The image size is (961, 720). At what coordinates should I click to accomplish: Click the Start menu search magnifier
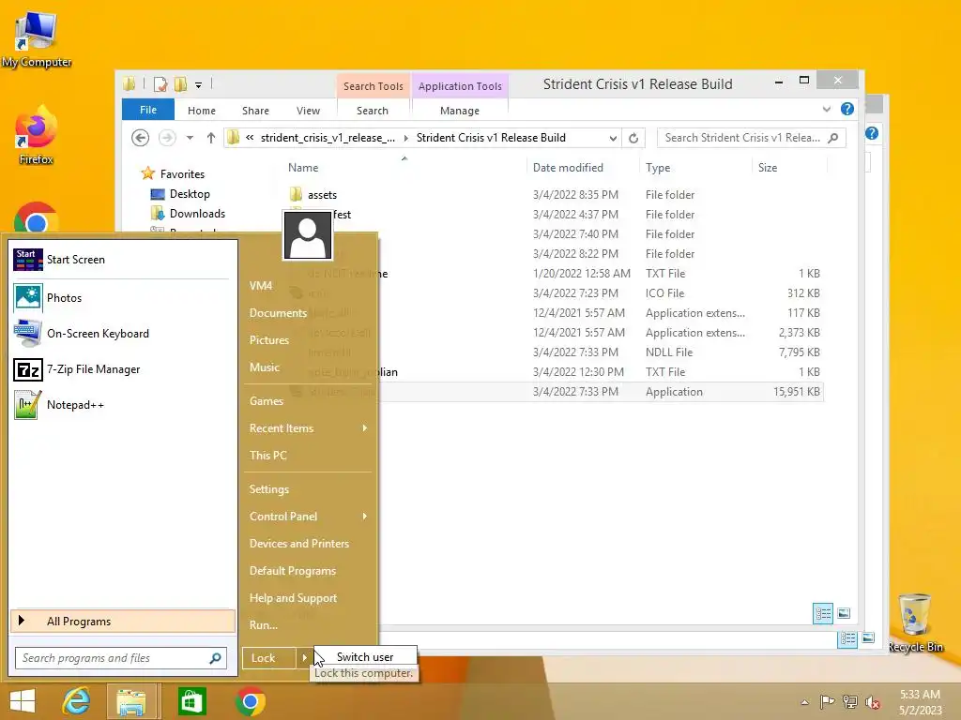[x=215, y=658]
